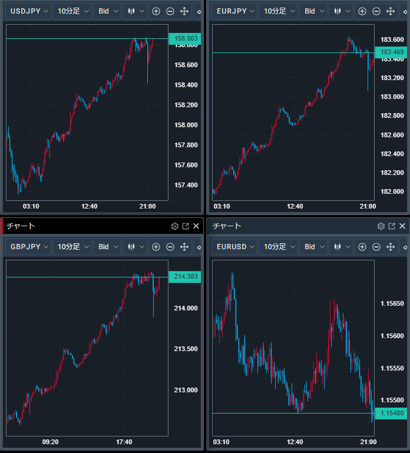Change 10分足 timeframe in GBPJPY chart

pyautogui.click(x=72, y=247)
